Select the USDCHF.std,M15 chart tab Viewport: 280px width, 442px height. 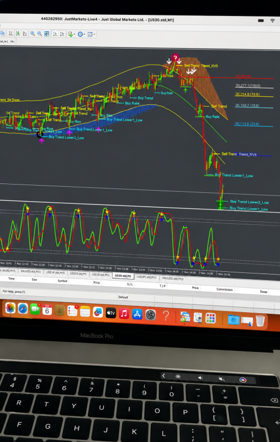pos(55,272)
